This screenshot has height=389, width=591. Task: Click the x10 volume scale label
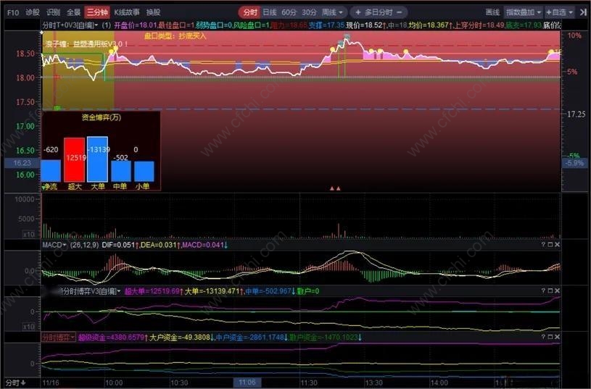click(29, 234)
